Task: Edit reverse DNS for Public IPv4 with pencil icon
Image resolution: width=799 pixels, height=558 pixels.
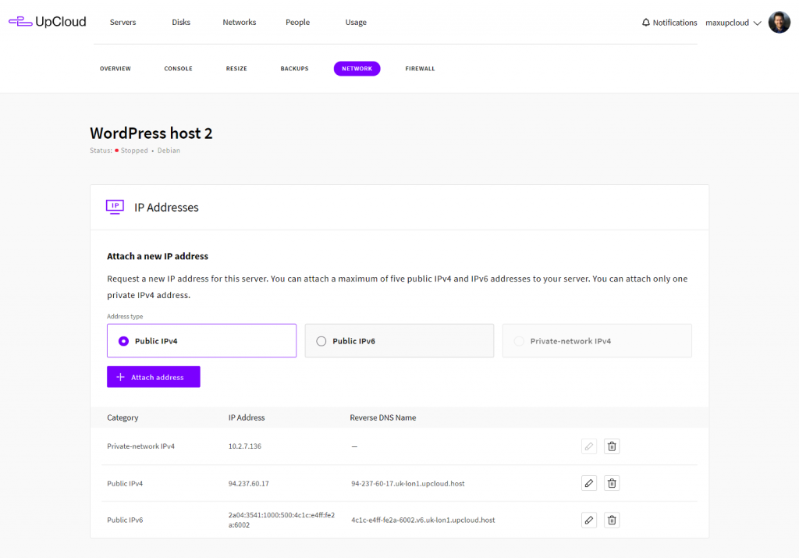Action: click(588, 482)
